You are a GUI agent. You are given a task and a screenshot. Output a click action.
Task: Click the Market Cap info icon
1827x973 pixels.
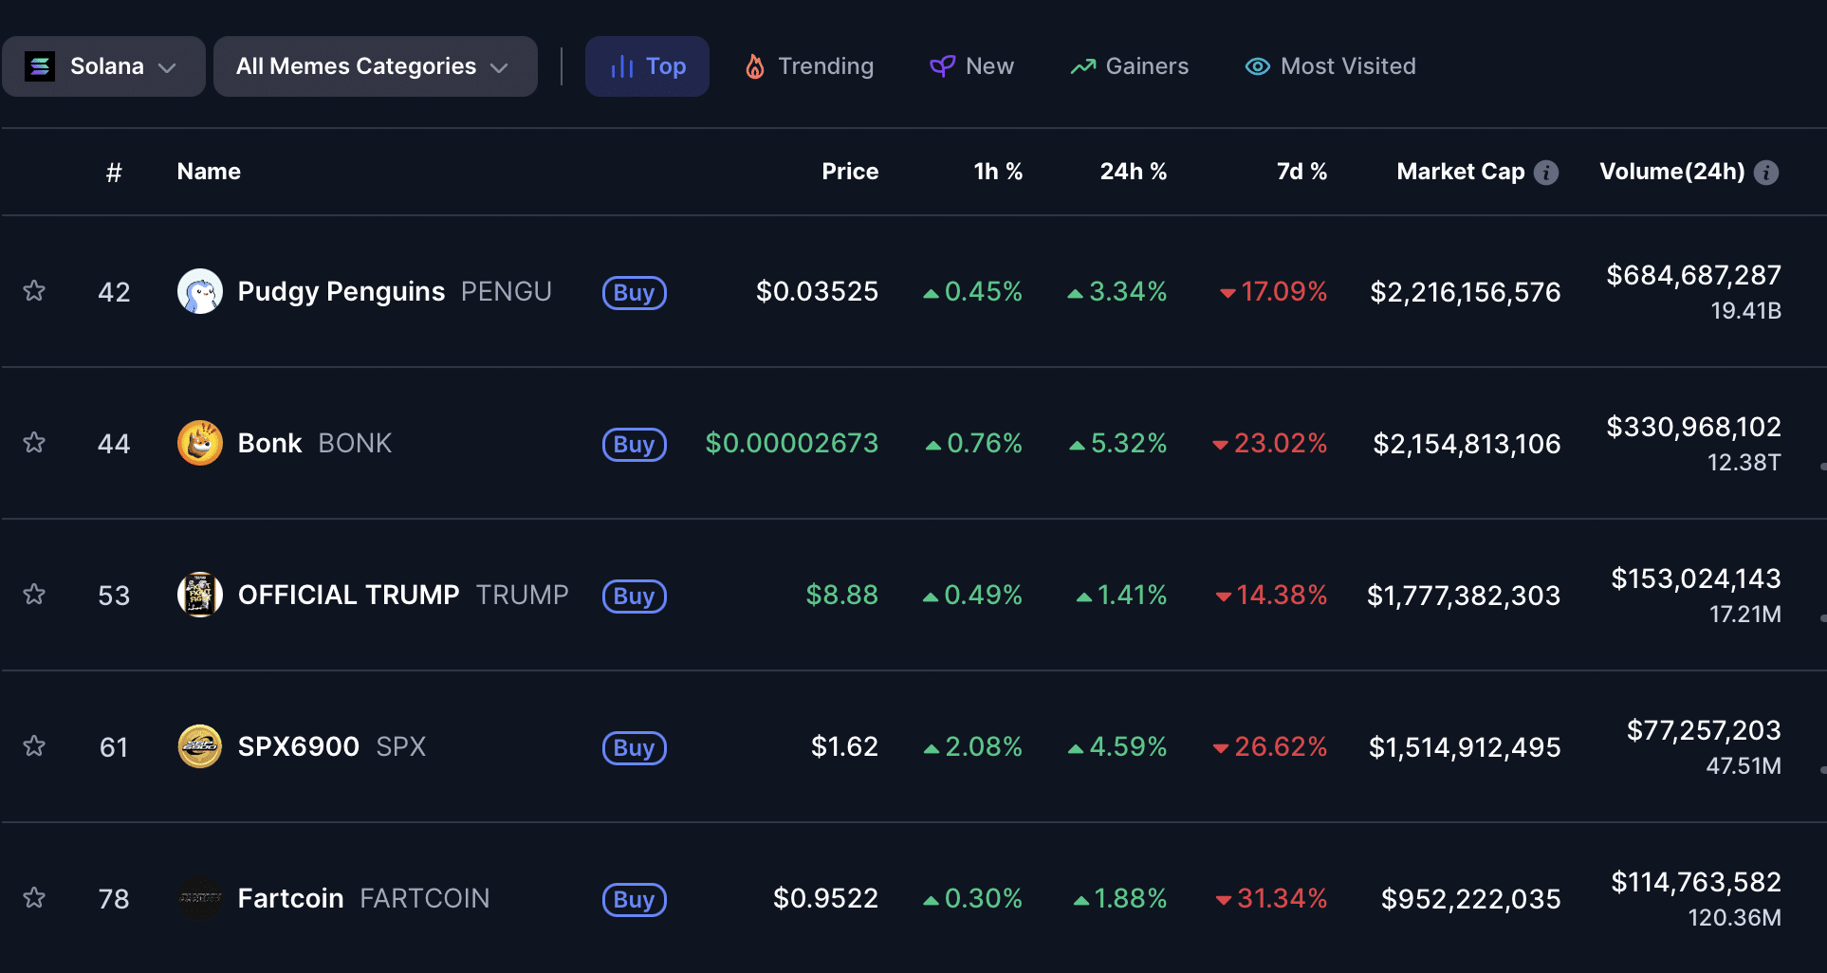[x=1546, y=173]
